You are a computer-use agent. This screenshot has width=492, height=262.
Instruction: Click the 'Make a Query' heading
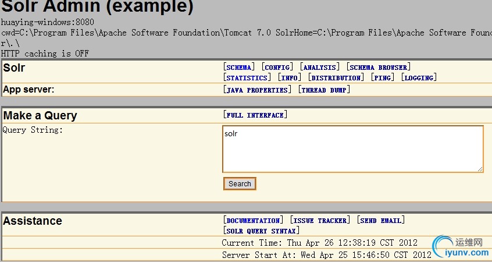[x=40, y=116]
